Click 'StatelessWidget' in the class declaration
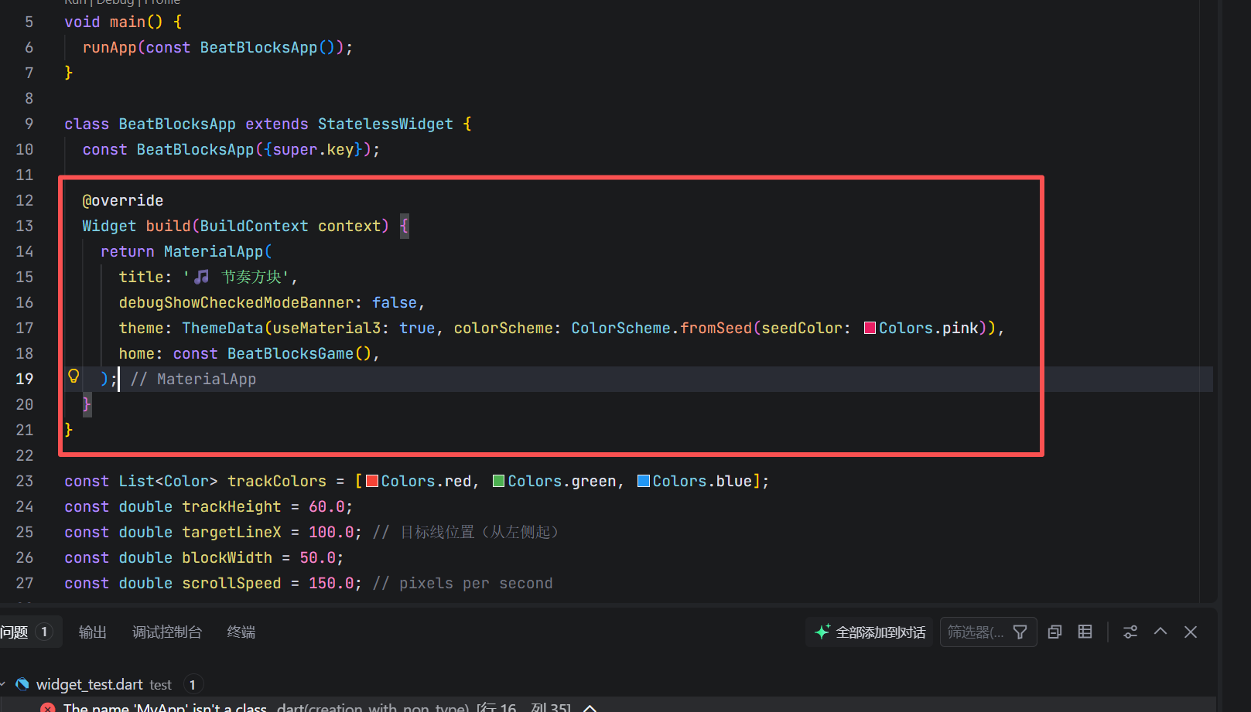The height and width of the screenshot is (712, 1251). pyautogui.click(x=385, y=124)
